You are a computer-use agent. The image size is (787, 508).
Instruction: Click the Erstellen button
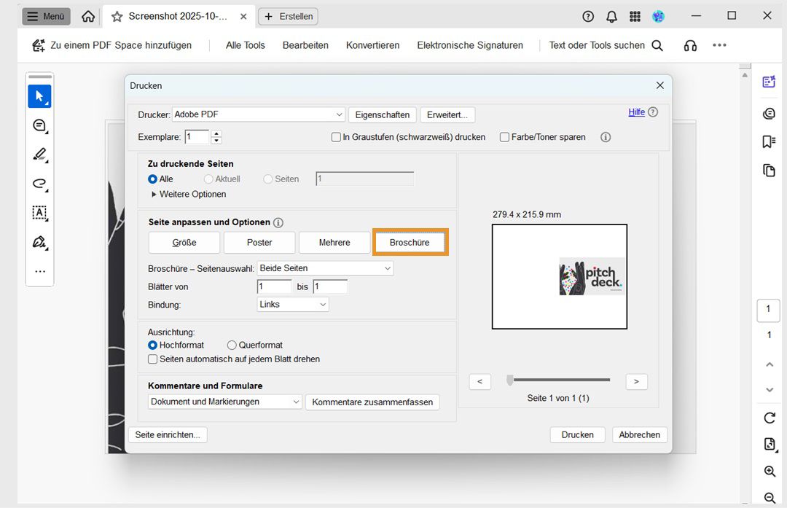(x=288, y=17)
